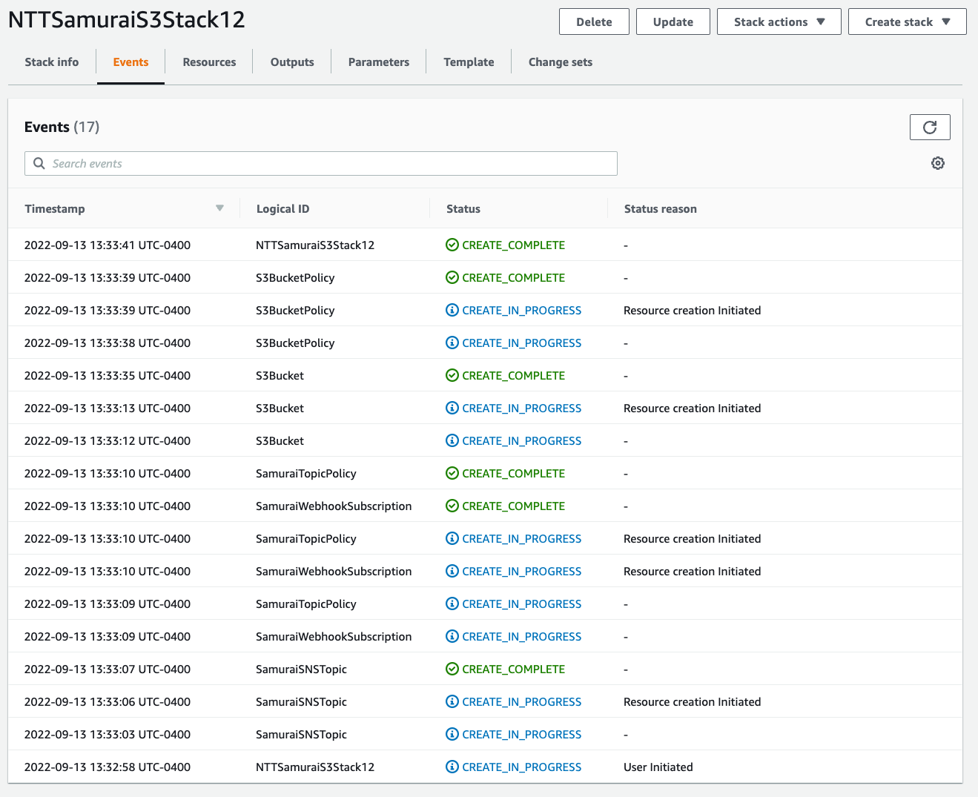Click info icon on 13:33:06 SamuraiSNSTopic row
The image size is (978, 797).
pos(452,701)
